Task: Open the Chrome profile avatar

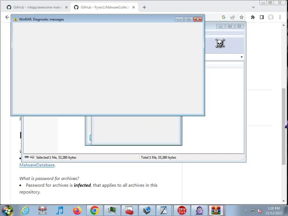Action: coord(271,17)
